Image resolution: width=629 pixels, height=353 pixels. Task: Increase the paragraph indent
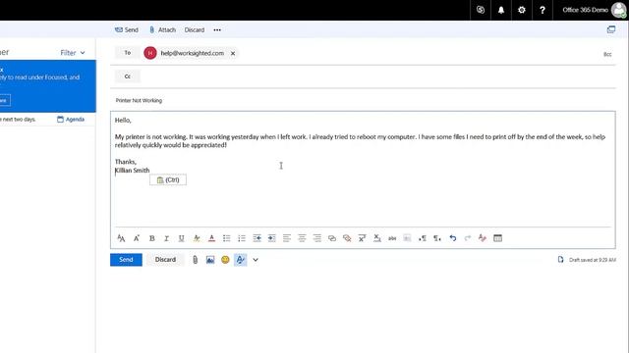272,238
